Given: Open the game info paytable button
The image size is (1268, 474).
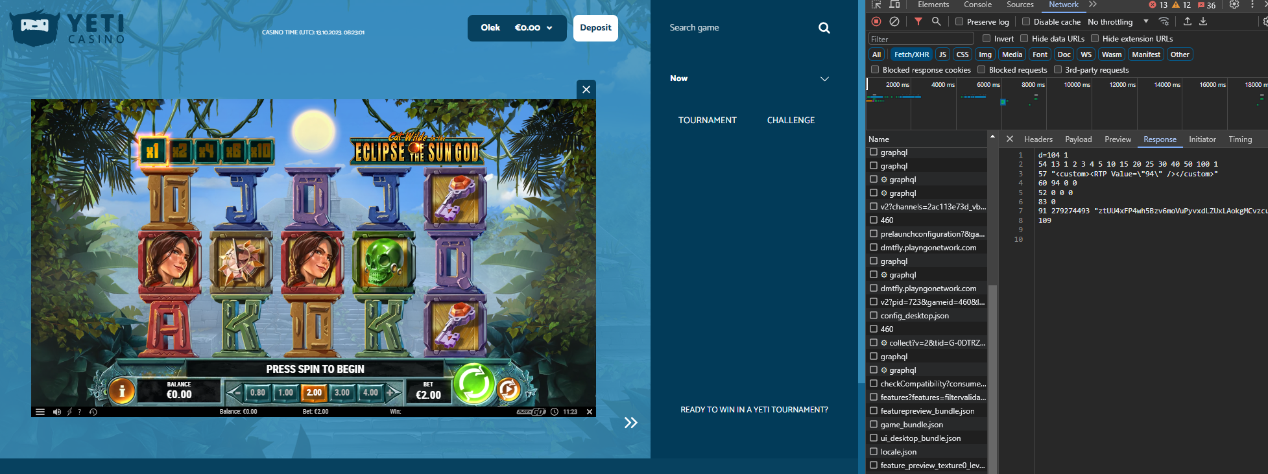Looking at the screenshot, I should tap(121, 391).
